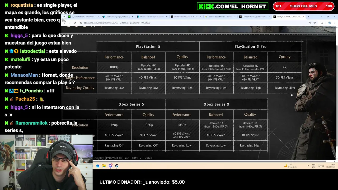Show hidden system tray icons
This screenshot has width=338, height=190.
point(308,166)
